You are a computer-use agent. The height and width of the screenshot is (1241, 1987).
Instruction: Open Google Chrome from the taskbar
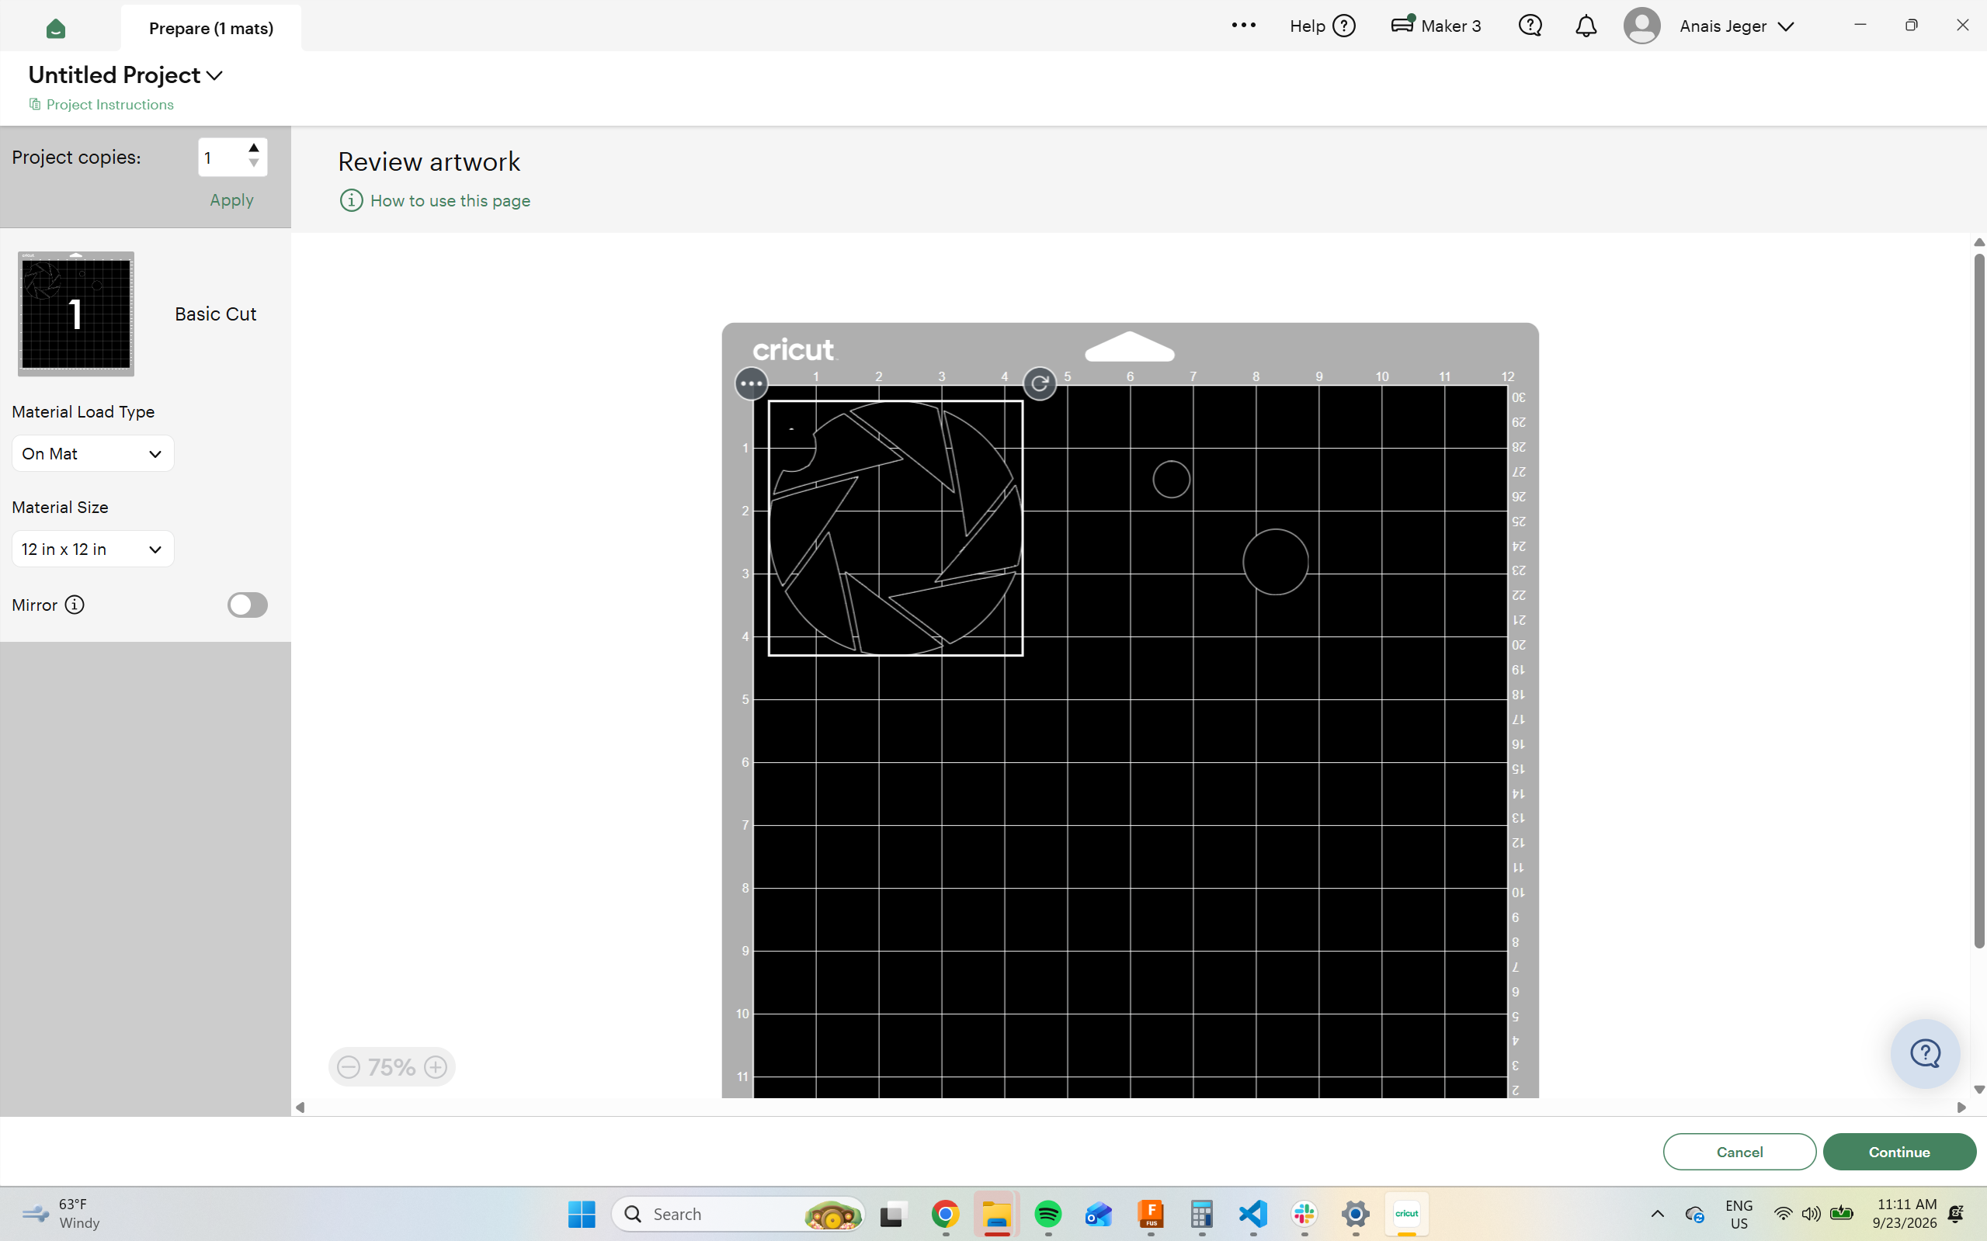[x=945, y=1214]
